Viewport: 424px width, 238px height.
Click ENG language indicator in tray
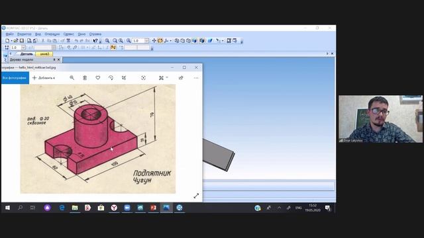(x=299, y=208)
